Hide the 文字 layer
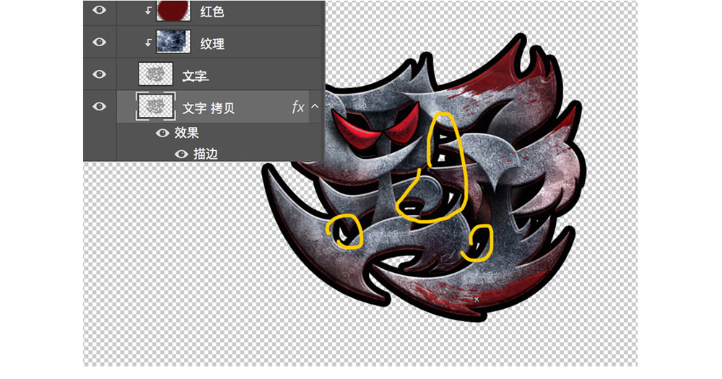The height and width of the screenshot is (379, 722). 99,74
